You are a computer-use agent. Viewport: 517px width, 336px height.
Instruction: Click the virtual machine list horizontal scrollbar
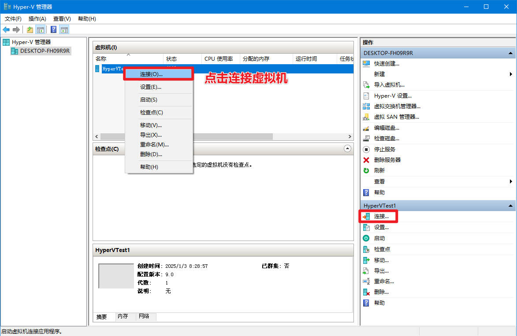pos(220,137)
